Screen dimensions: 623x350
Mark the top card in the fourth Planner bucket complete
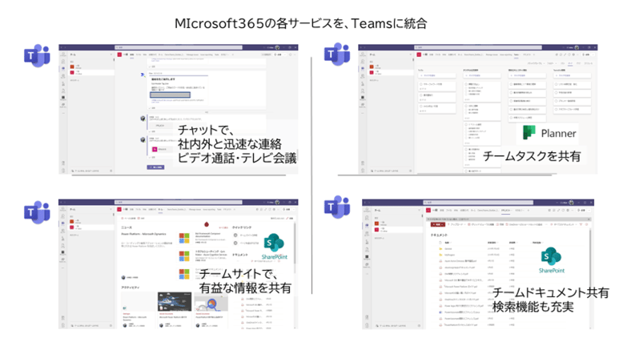click(557, 84)
